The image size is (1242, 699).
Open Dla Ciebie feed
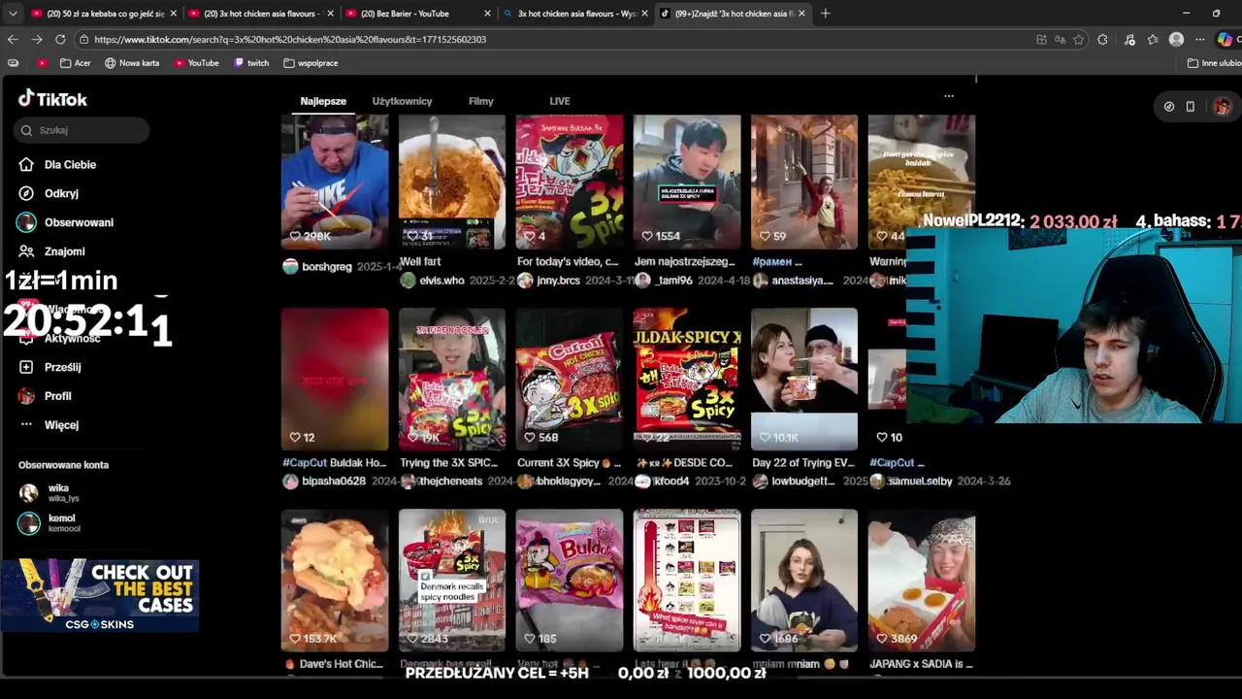(70, 165)
